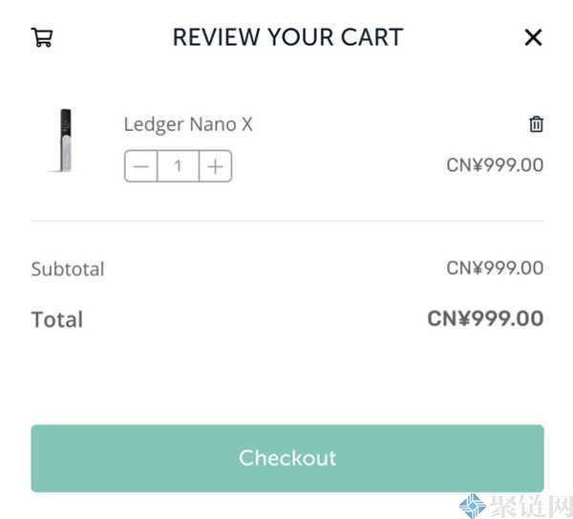Screen dimensions: 573x519
Task: Close the Review Your Cart panel
Action: tap(533, 37)
